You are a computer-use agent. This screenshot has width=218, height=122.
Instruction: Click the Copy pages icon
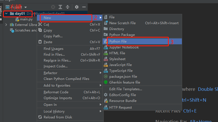[40, 30]
